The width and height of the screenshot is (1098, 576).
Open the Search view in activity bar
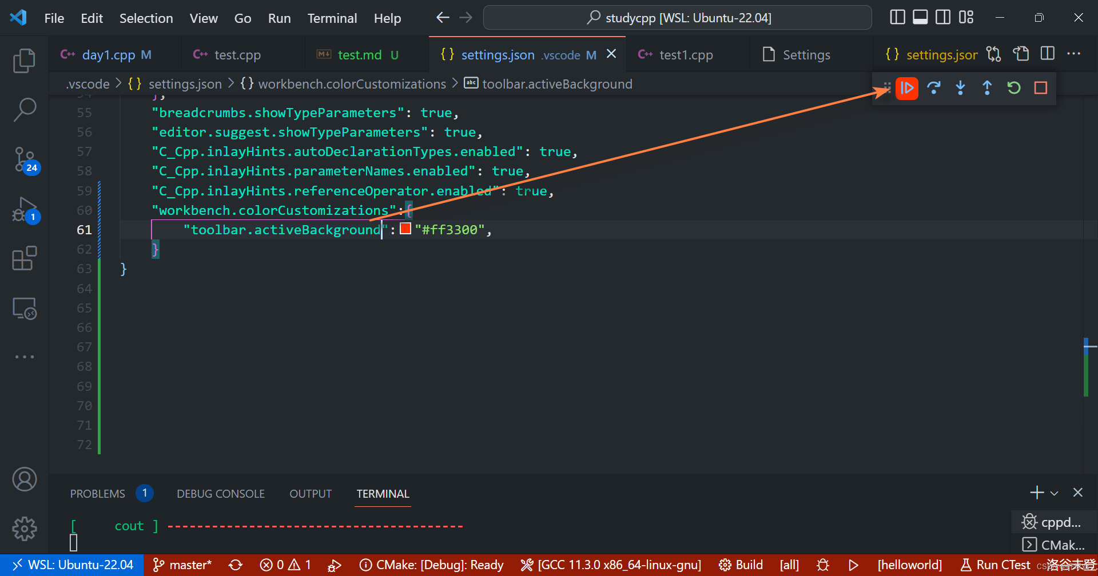pos(24,110)
